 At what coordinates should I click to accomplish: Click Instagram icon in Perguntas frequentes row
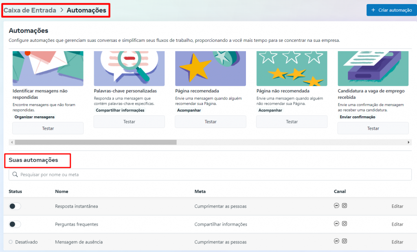point(345,224)
